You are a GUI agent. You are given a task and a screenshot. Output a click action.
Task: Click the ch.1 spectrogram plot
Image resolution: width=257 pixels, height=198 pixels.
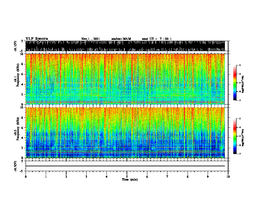[125, 79]
